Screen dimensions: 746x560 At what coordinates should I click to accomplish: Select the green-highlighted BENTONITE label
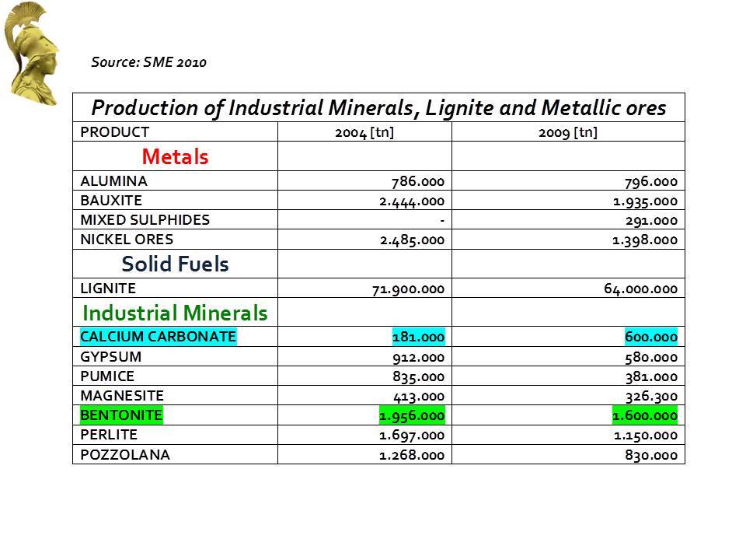121,415
